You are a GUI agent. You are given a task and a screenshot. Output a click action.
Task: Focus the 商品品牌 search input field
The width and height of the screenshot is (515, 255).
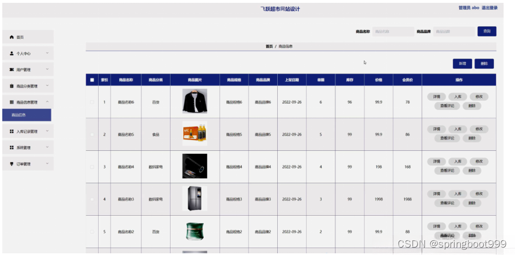[x=454, y=31]
